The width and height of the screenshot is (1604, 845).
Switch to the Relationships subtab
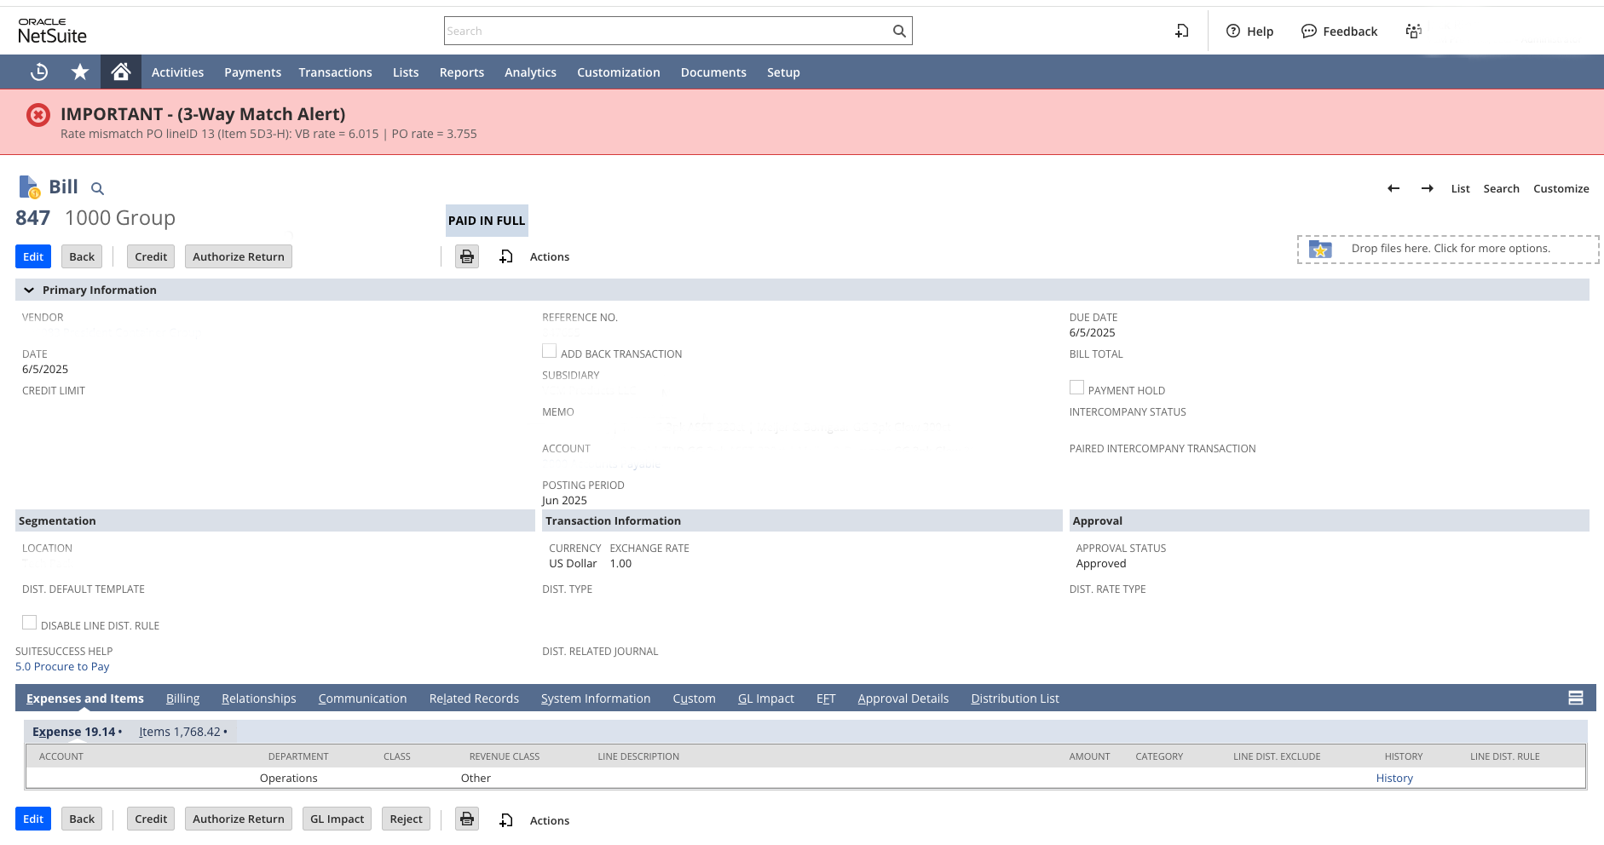point(259,698)
